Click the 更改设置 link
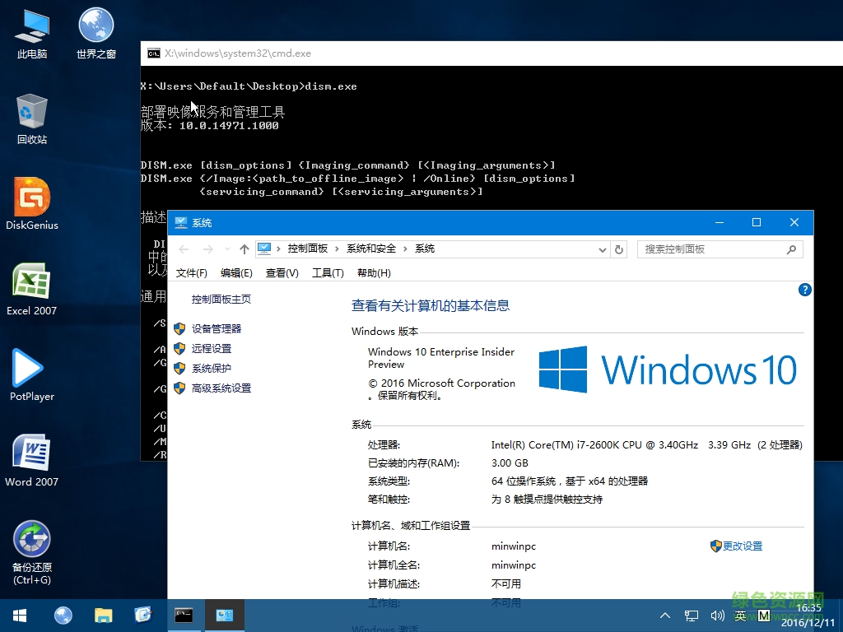Viewport: 843px width, 632px height. [x=742, y=546]
